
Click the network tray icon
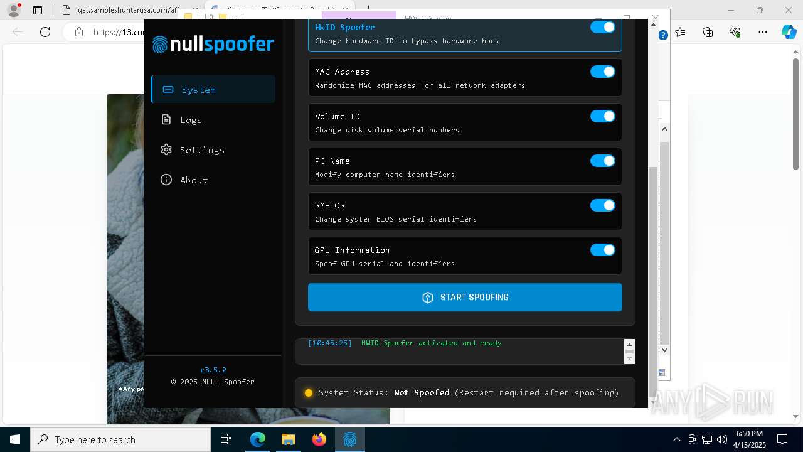(x=707, y=439)
